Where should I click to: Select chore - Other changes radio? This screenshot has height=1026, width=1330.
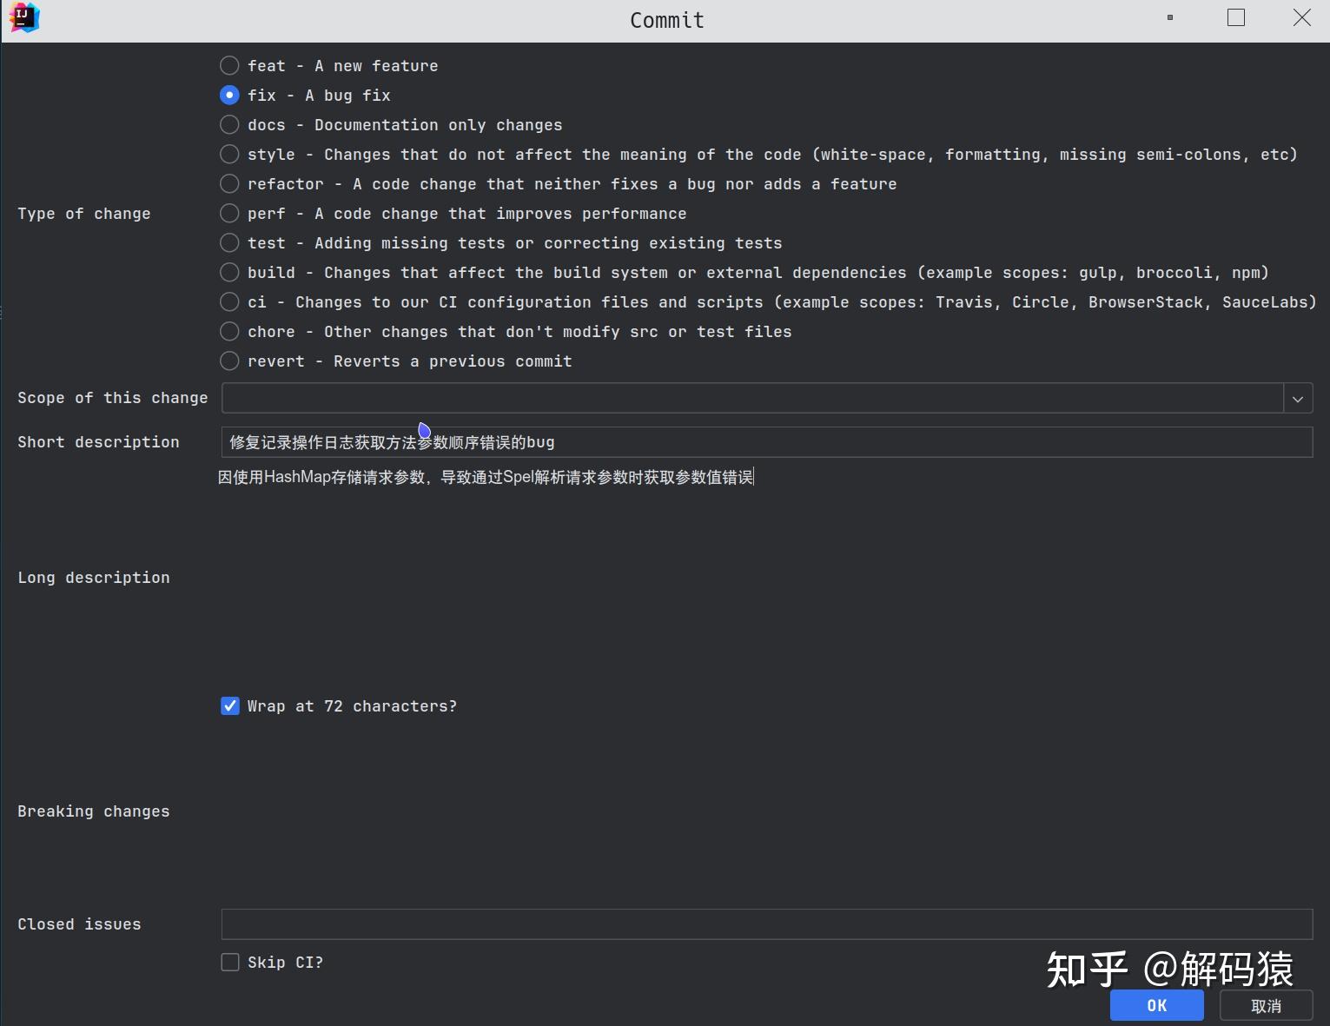click(x=229, y=332)
